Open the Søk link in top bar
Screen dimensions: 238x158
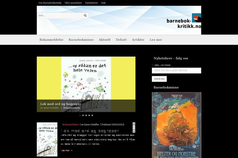[x=104, y=3]
